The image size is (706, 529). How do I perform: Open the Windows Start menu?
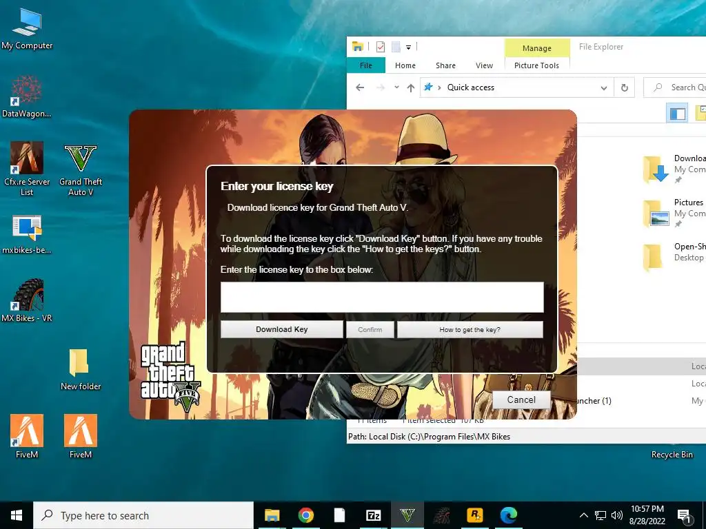[x=17, y=515]
